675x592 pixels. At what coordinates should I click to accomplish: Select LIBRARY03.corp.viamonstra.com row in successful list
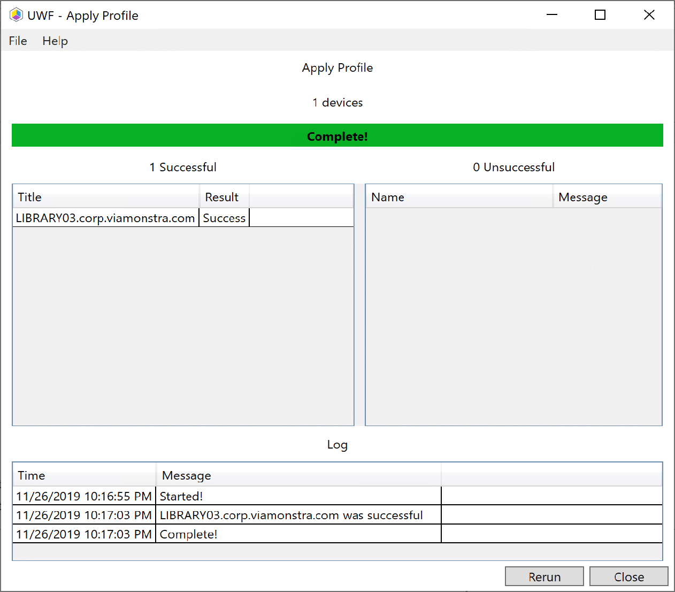click(x=105, y=218)
